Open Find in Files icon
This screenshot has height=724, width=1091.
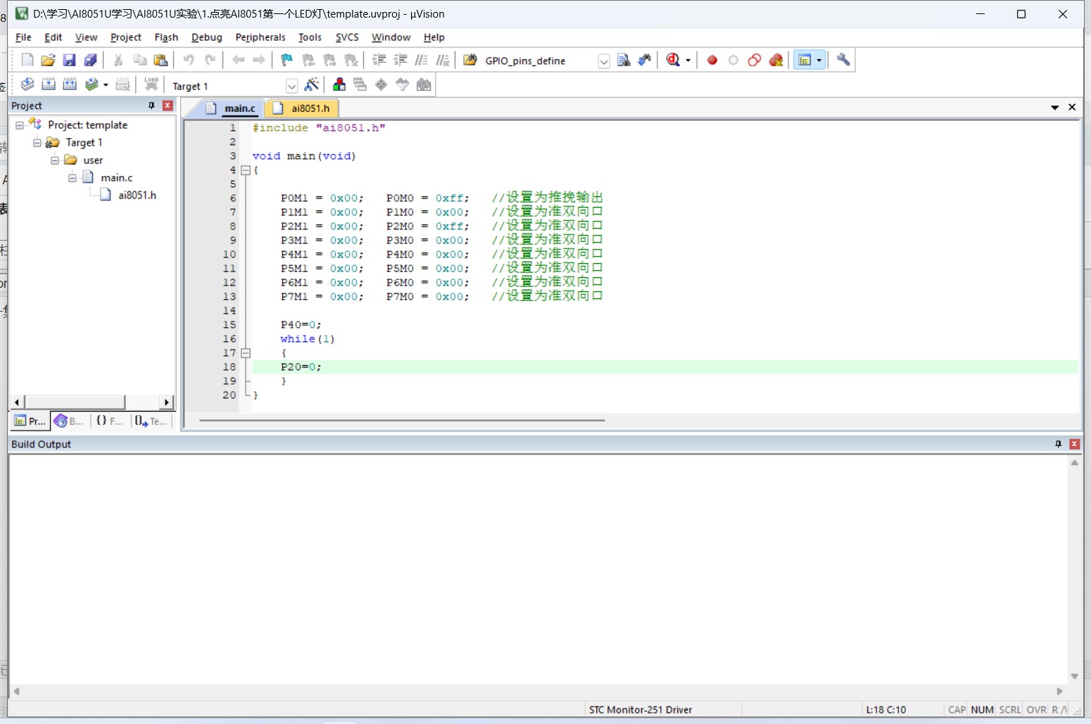point(470,61)
